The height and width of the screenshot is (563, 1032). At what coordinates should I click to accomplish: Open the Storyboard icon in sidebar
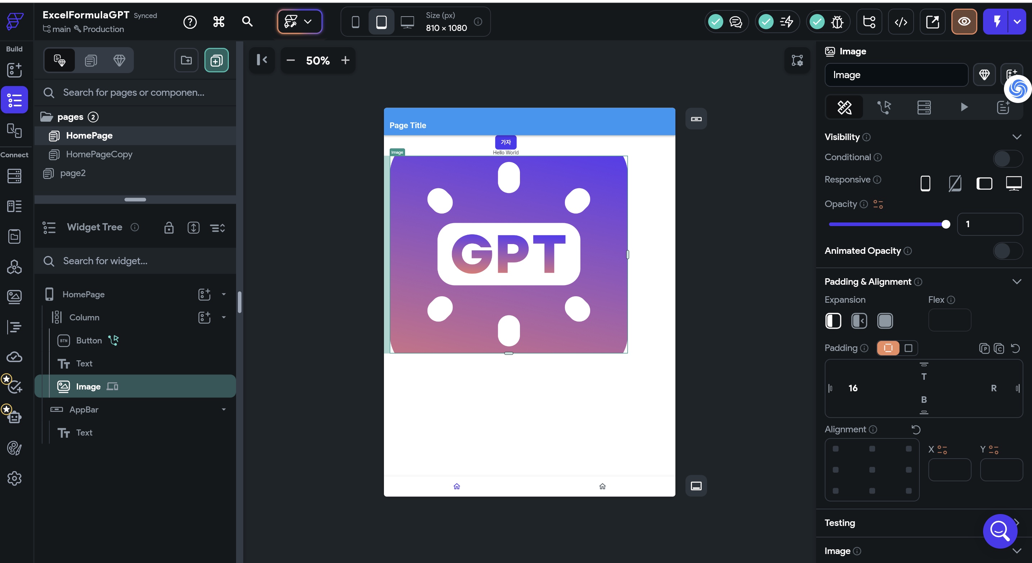[x=14, y=130]
